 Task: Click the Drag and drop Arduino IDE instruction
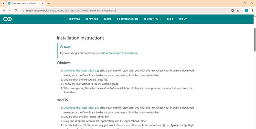coord(105,121)
